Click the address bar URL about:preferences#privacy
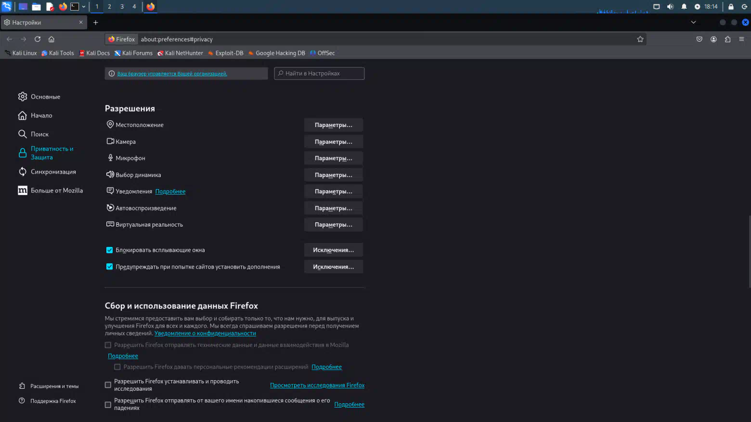The width and height of the screenshot is (751, 422). click(x=177, y=39)
